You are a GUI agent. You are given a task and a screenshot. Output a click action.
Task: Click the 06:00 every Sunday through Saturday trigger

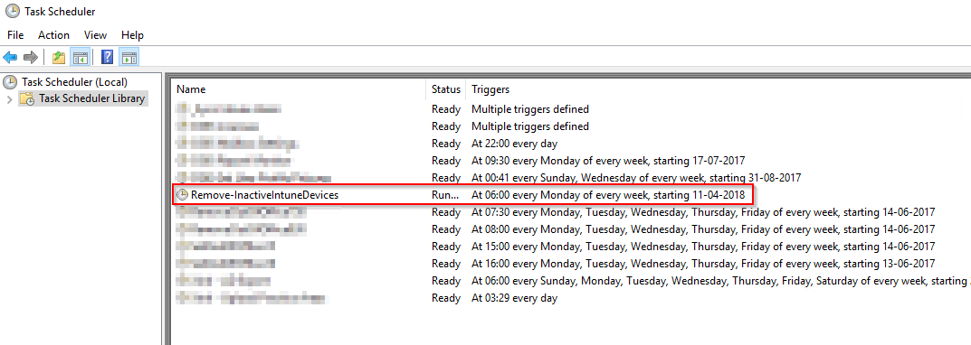[x=721, y=281]
